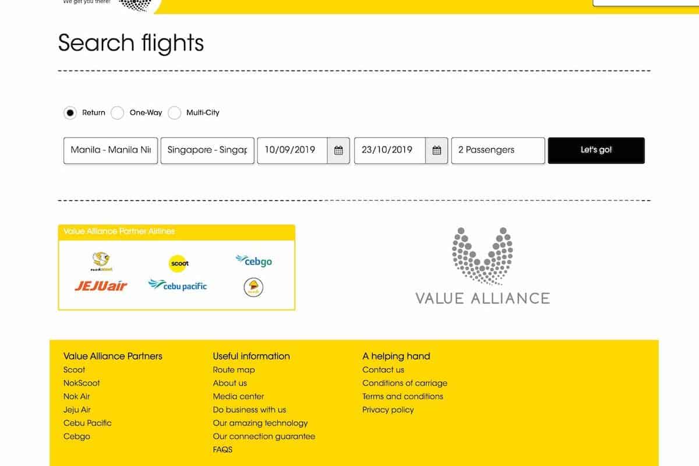Click the round Nok Air logo

(253, 287)
